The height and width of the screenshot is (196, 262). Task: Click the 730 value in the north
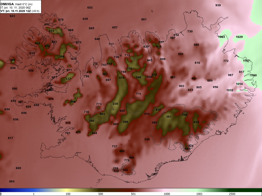pos(190,31)
